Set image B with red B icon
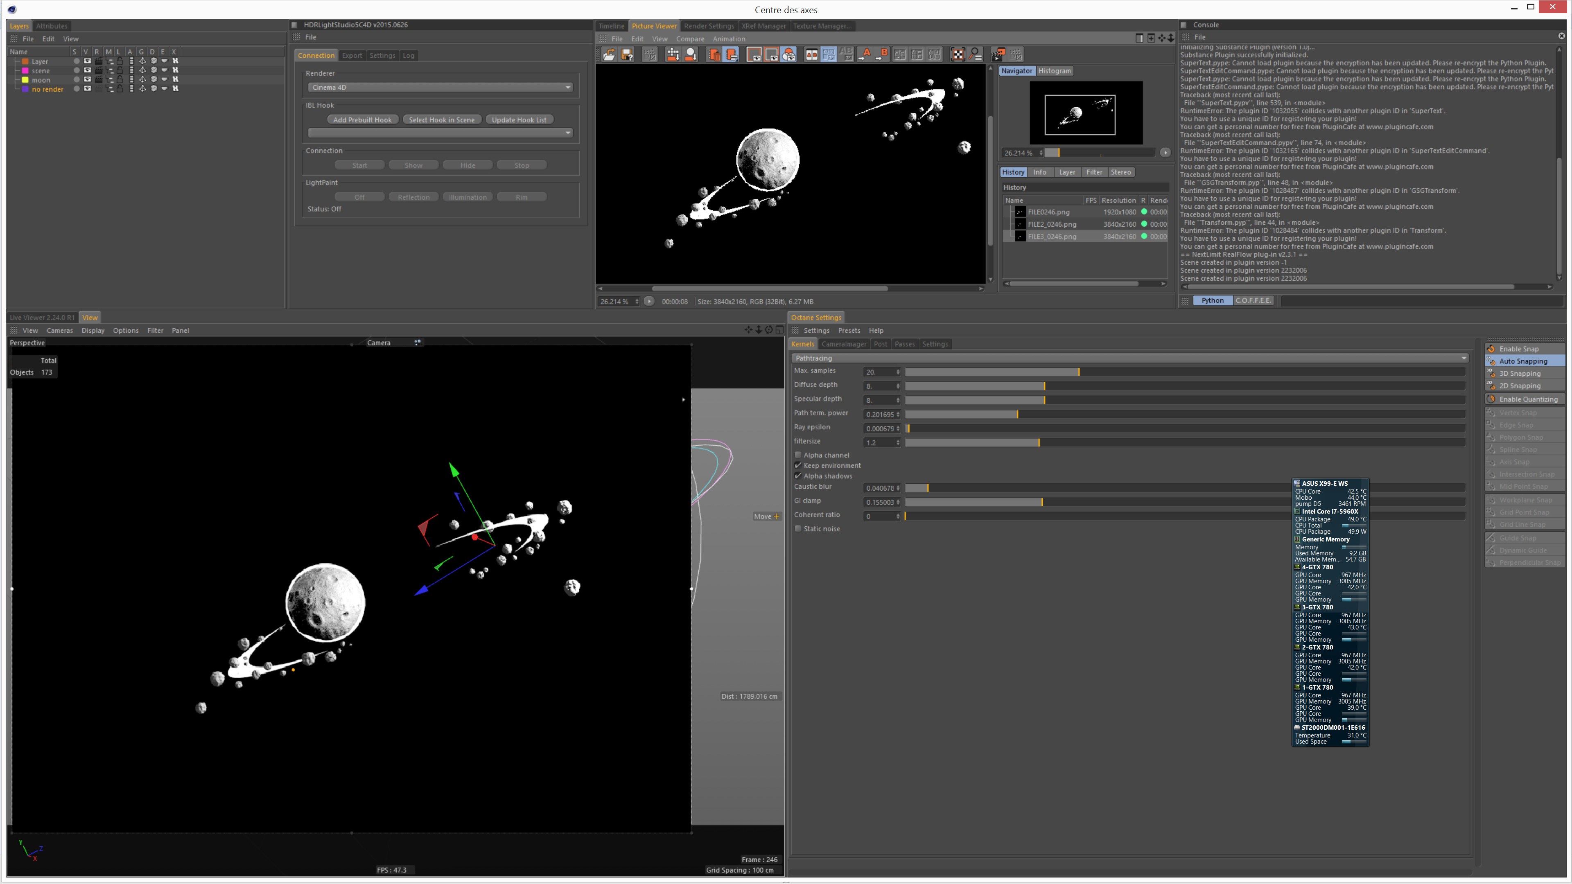Screen dimensions: 1572x884 [x=881, y=55]
